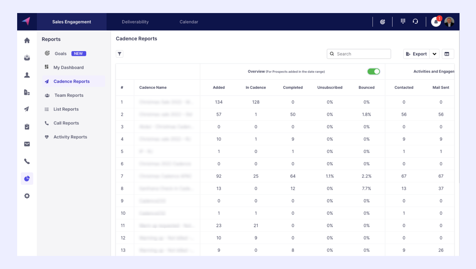The image size is (476, 269).
Task: Click the Mail envelope sidebar icon
Action: 27,144
